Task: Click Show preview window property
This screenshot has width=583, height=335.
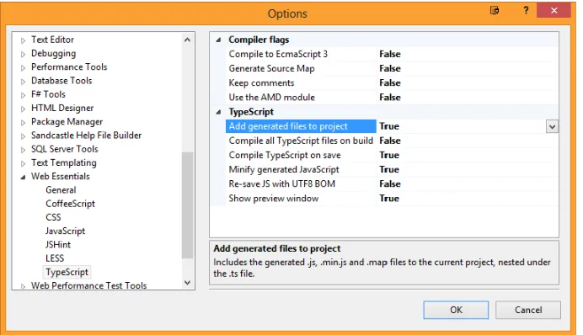Action: point(274,199)
